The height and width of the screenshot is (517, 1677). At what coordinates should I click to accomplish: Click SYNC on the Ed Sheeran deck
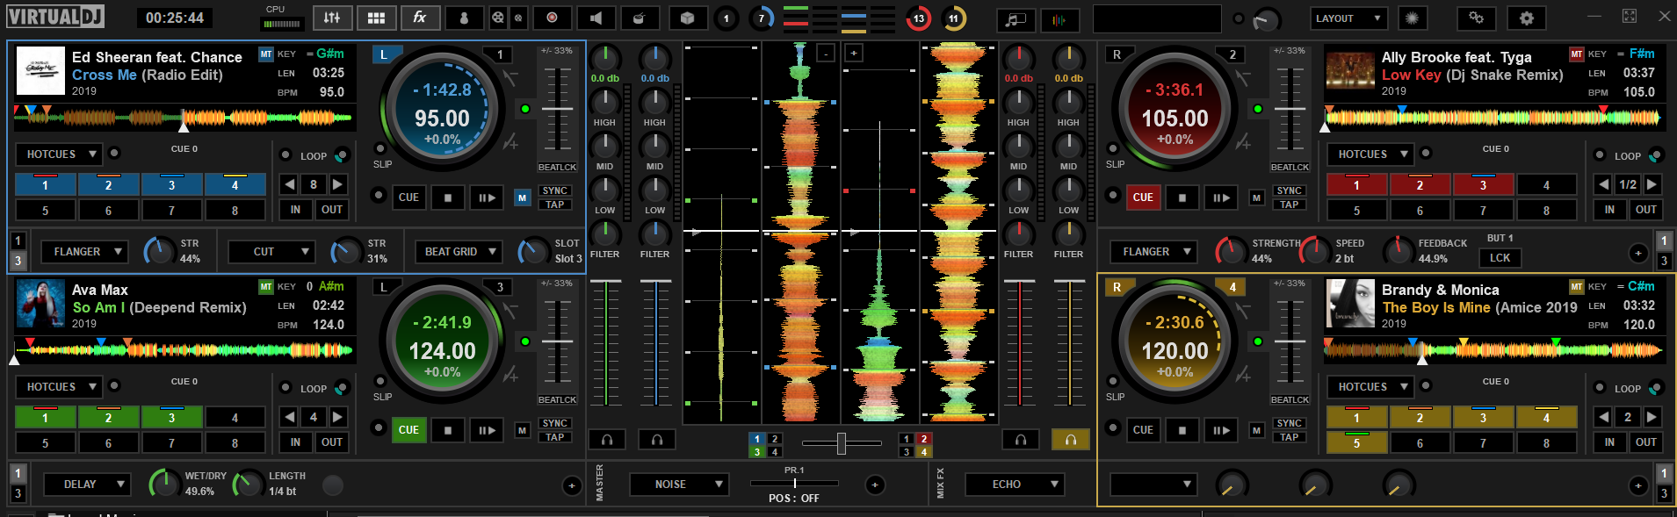554,190
